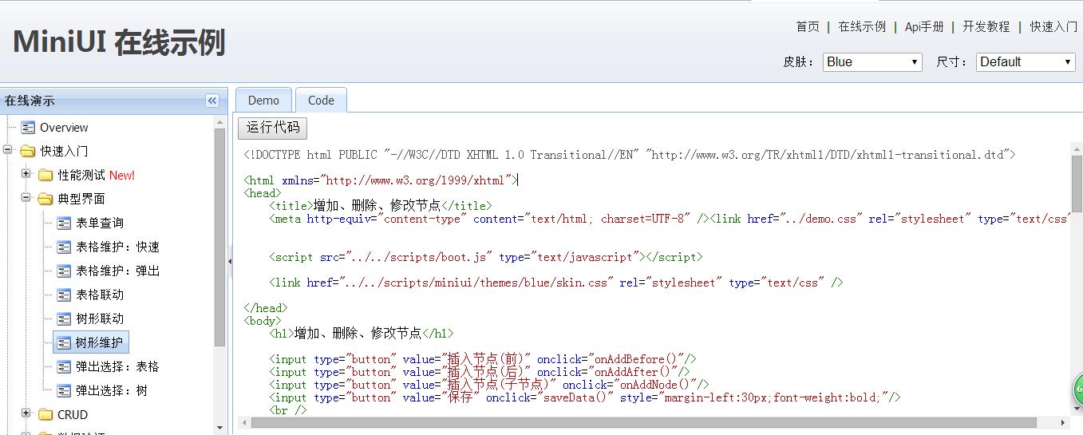Expand the 性能测试 tree node
The image size is (1083, 435).
click(x=26, y=174)
